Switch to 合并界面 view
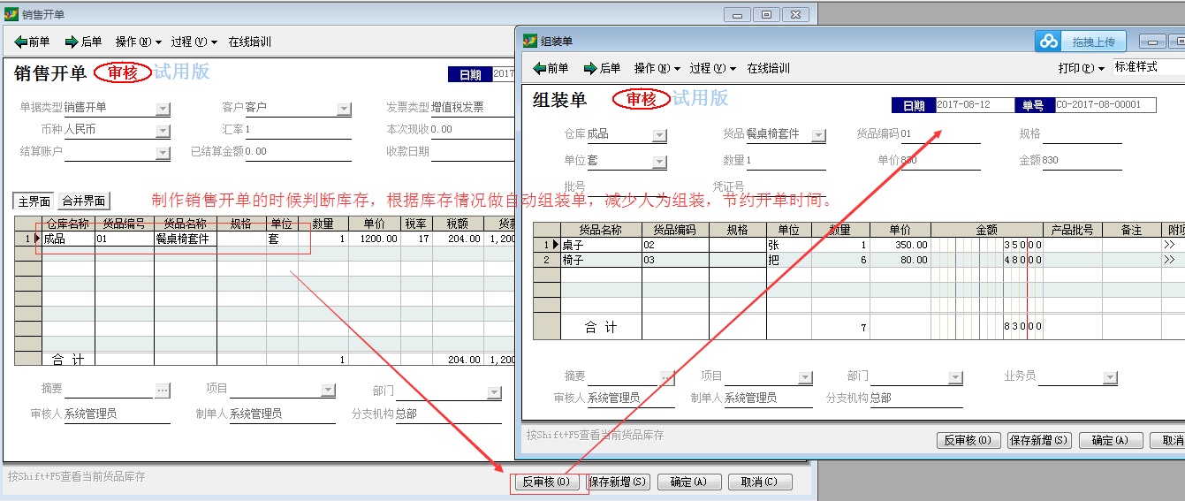The width and height of the screenshot is (1185, 501). (83, 201)
